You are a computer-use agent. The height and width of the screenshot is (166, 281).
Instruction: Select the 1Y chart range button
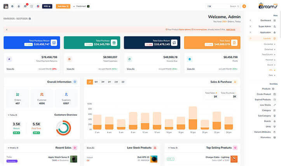(90, 82)
